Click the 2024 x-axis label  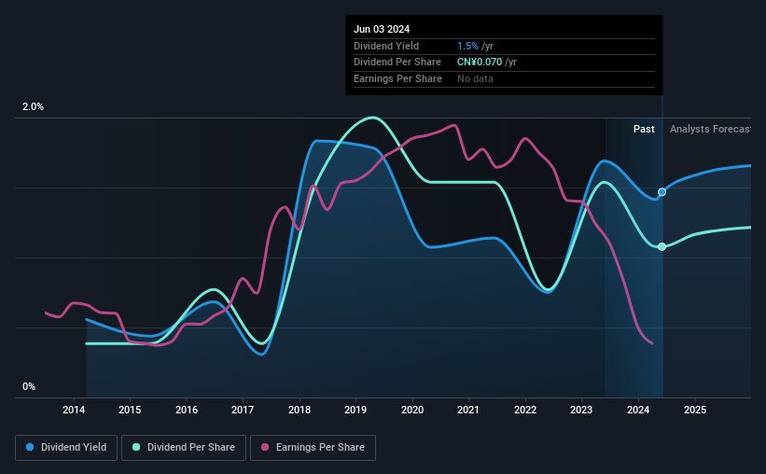[638, 410]
